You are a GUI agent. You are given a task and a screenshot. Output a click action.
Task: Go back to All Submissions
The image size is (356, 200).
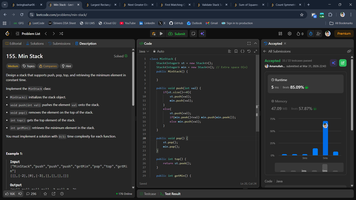tap(277, 51)
